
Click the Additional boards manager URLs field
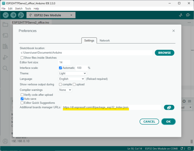pyautogui.click(x=112, y=107)
